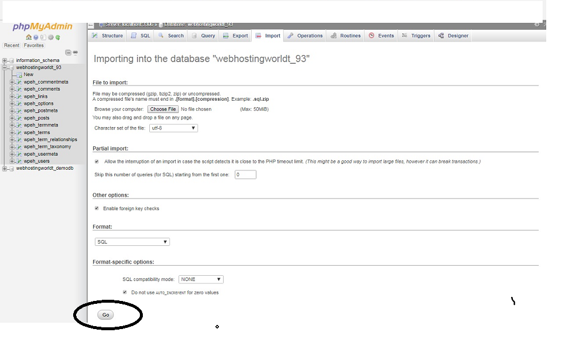This screenshot has height=339, width=562.
Task: Open the character set utf-8 dropdown
Action: coord(173,128)
